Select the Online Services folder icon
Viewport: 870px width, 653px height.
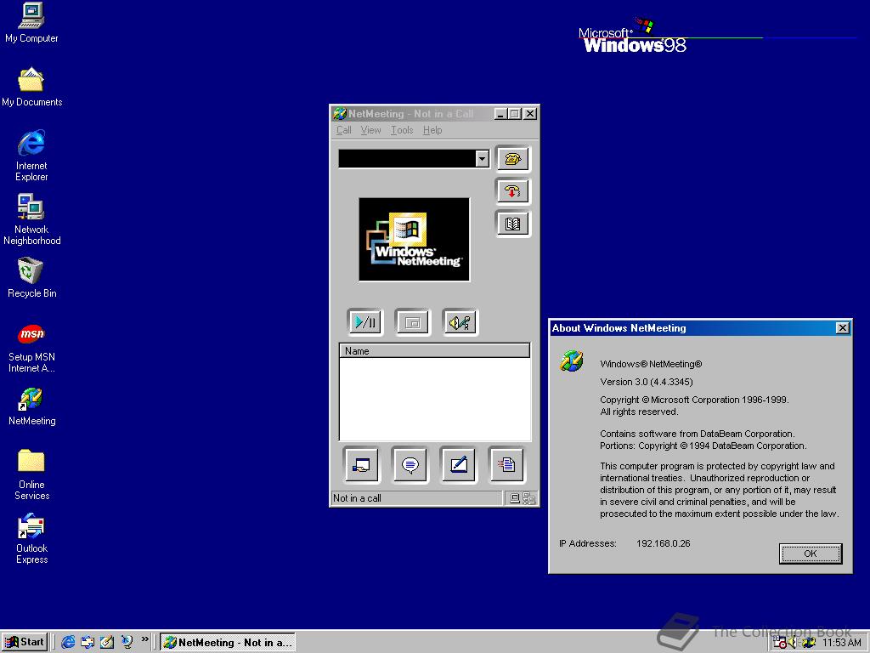(31, 474)
